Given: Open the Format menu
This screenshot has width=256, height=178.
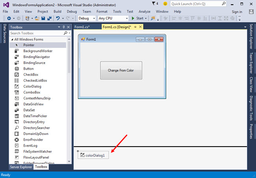Looking at the screenshot, I should pyautogui.click(x=102, y=12).
